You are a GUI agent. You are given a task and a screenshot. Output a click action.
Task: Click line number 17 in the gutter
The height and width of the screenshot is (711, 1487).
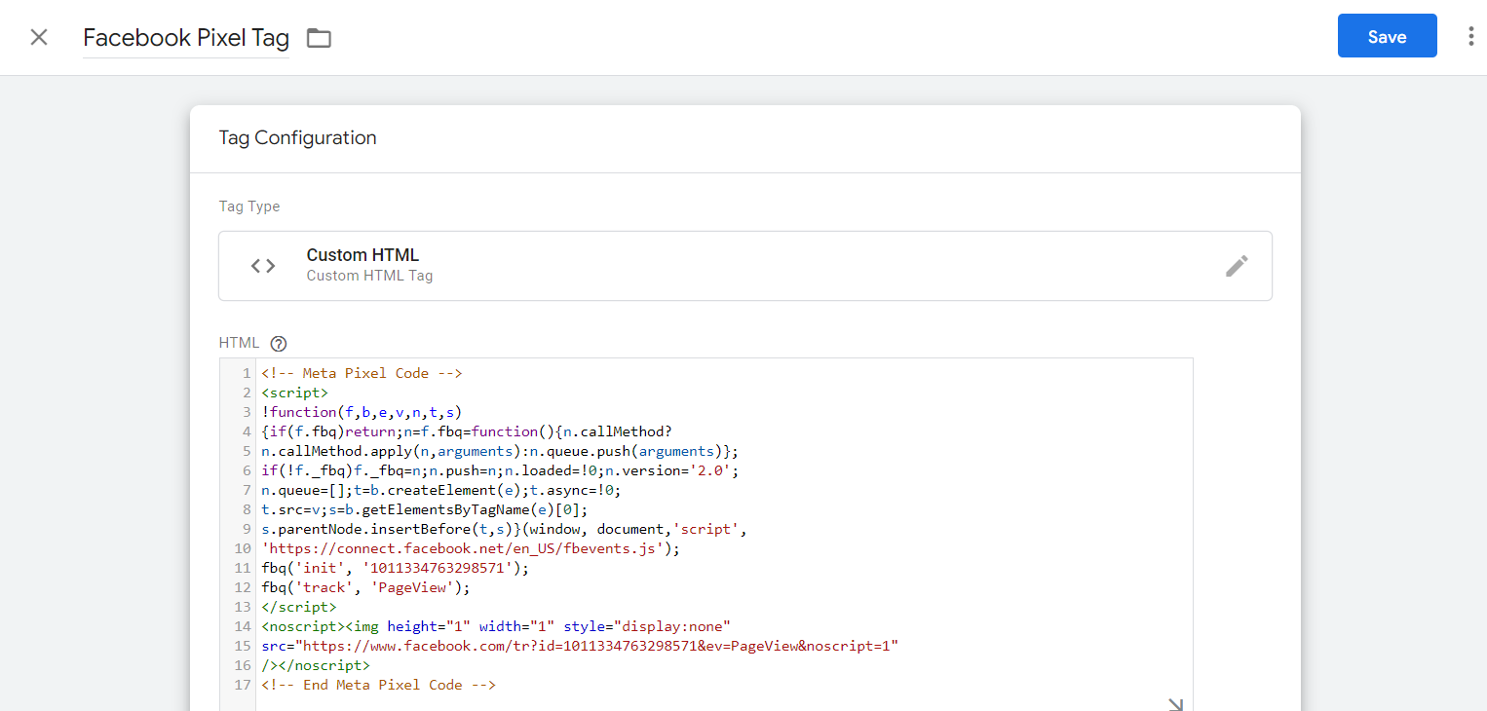[x=243, y=685]
